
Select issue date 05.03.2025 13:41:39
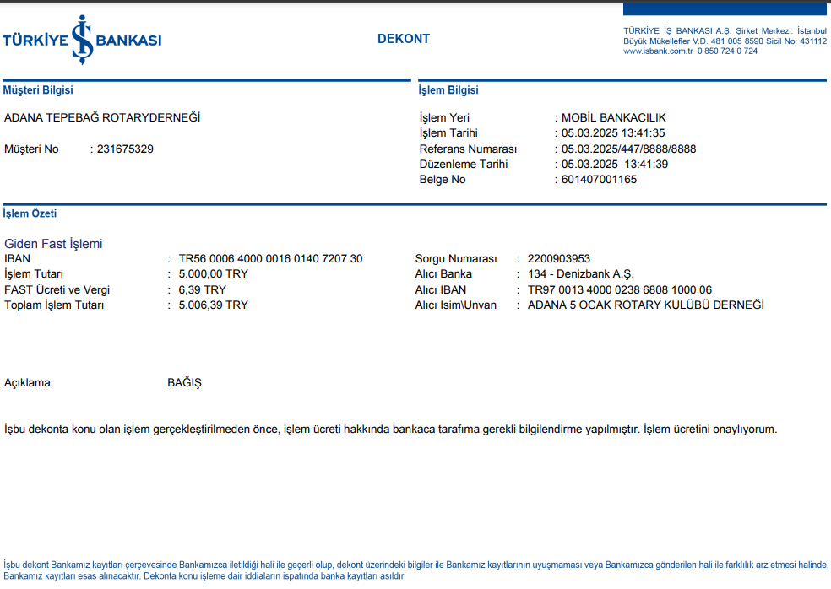(x=615, y=165)
